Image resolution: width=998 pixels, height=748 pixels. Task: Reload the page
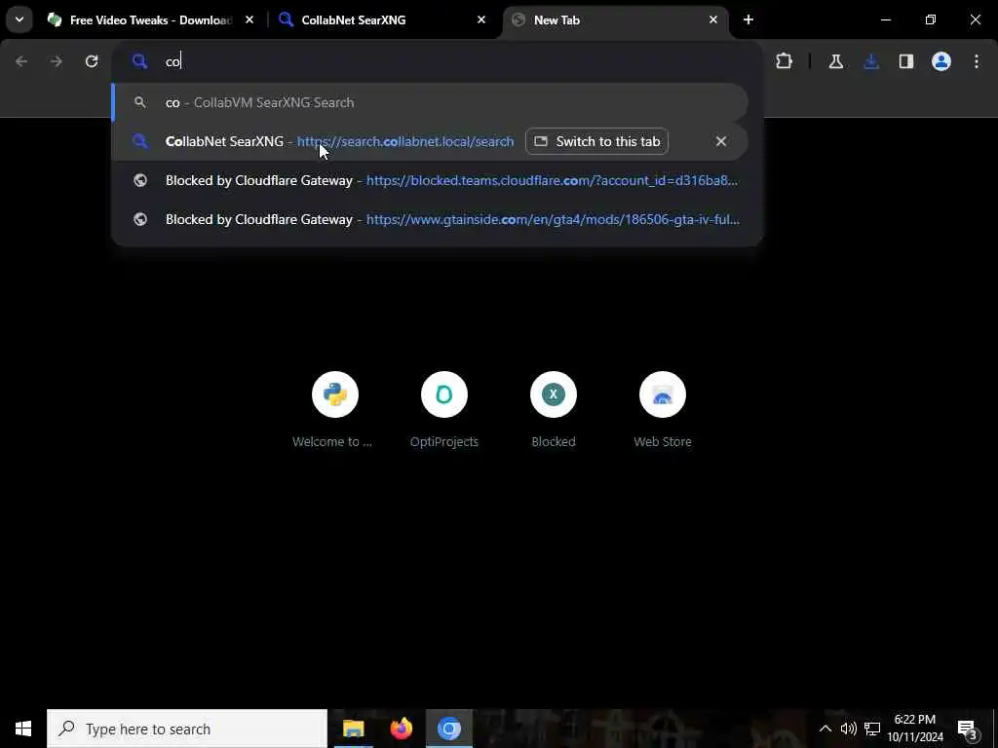92,61
